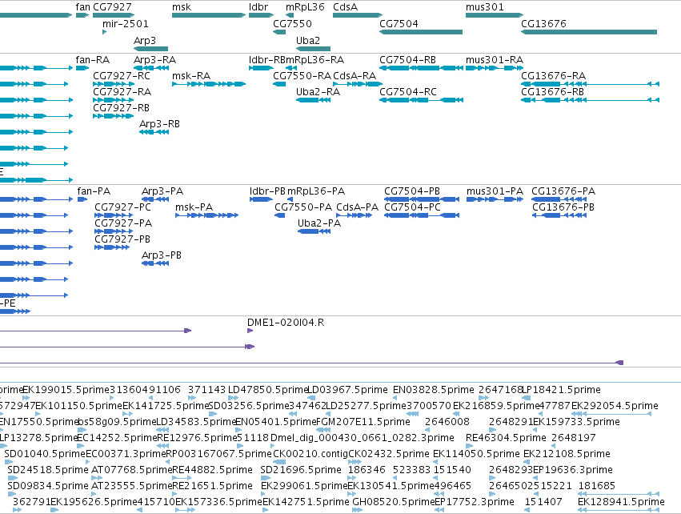The image size is (681, 514).
Task: Select the CG7504-PC protein label
Action: tap(413, 207)
